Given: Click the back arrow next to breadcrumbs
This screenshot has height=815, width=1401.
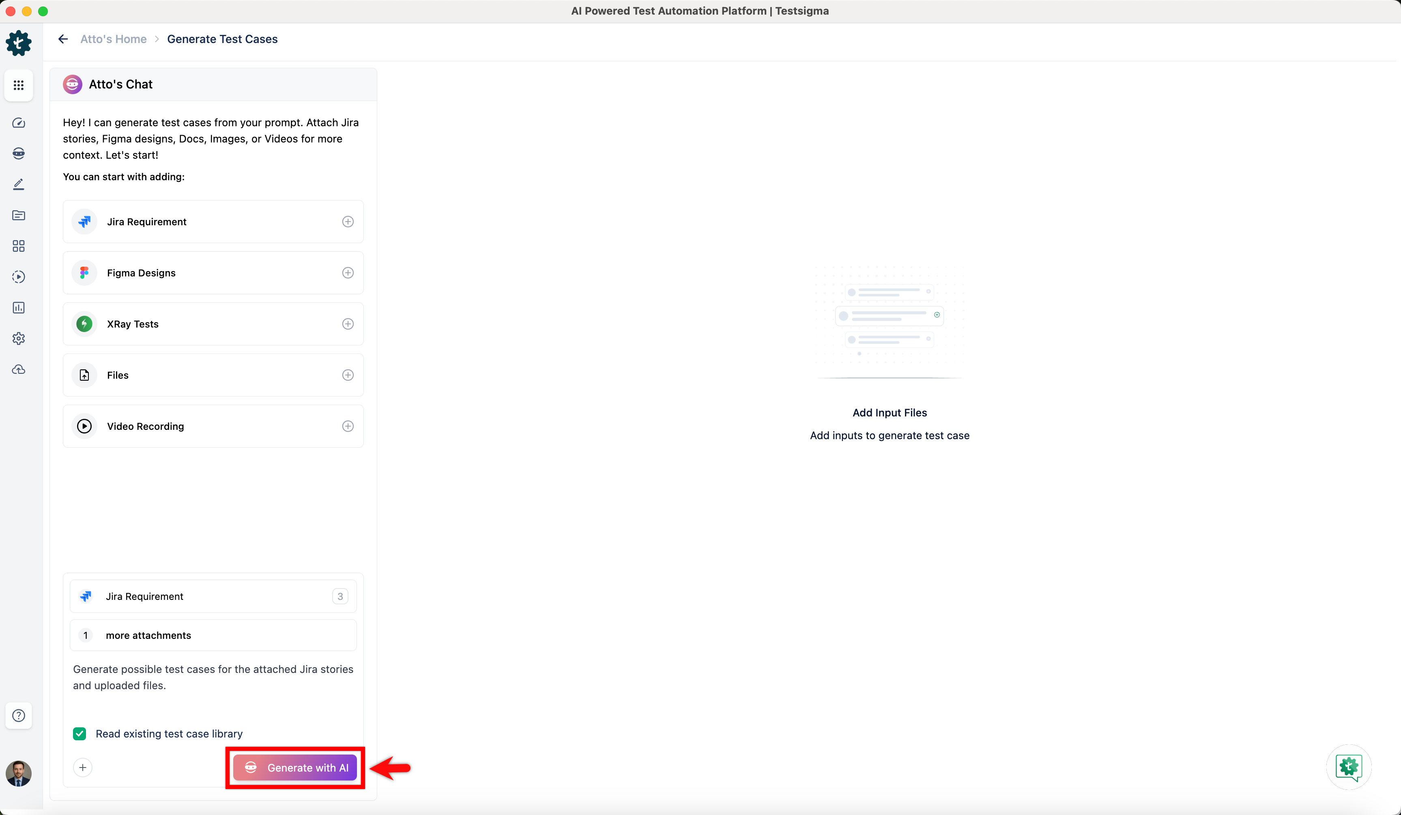Looking at the screenshot, I should coord(62,39).
